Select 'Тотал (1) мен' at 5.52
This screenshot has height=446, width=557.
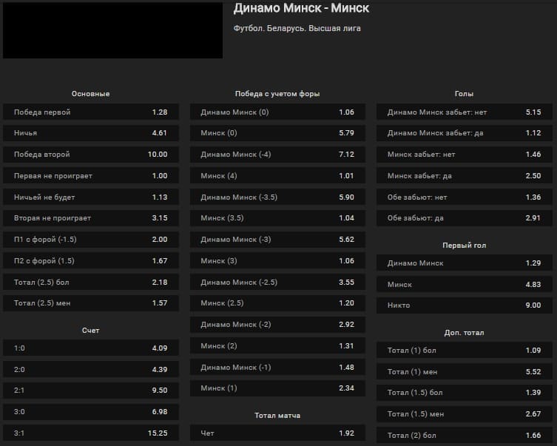tap(465, 371)
